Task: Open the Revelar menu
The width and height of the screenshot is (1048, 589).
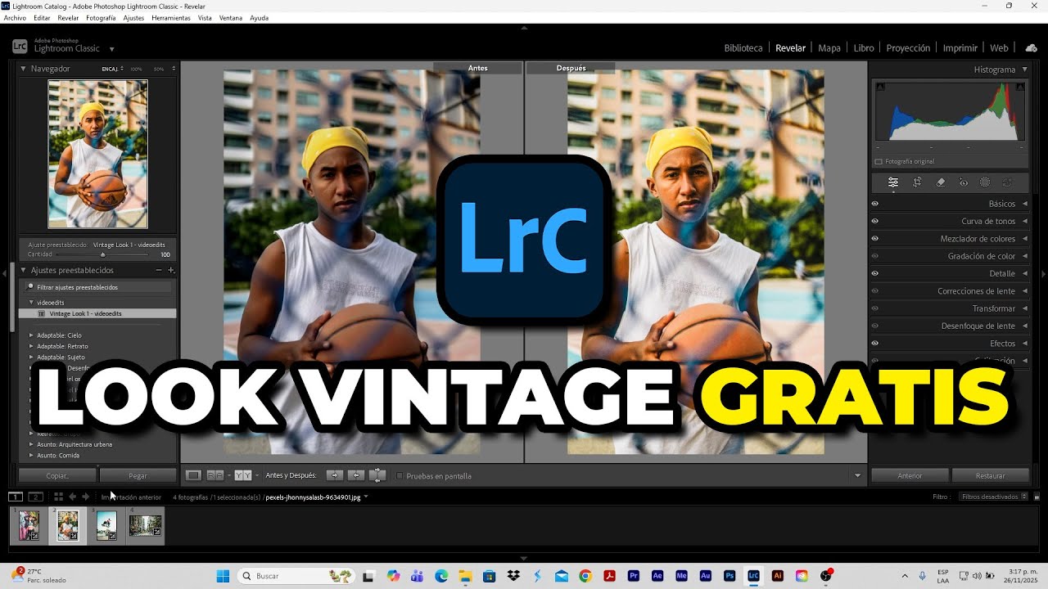Action: [x=68, y=17]
